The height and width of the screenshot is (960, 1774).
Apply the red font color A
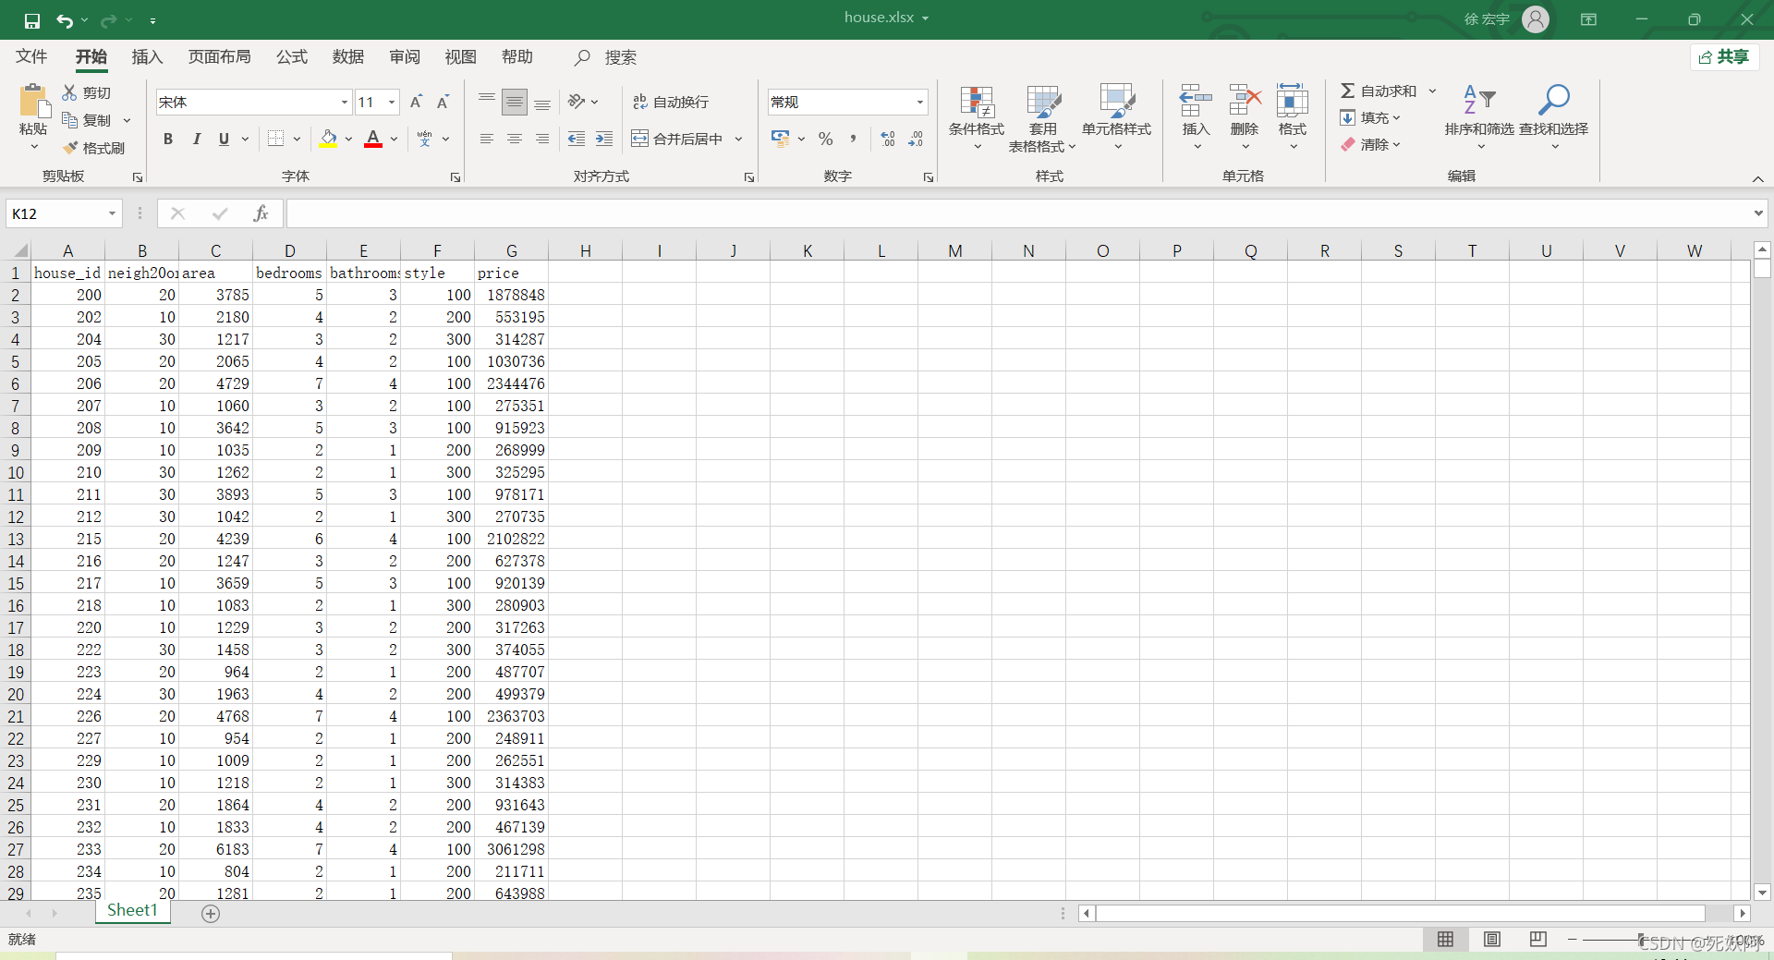point(373,139)
